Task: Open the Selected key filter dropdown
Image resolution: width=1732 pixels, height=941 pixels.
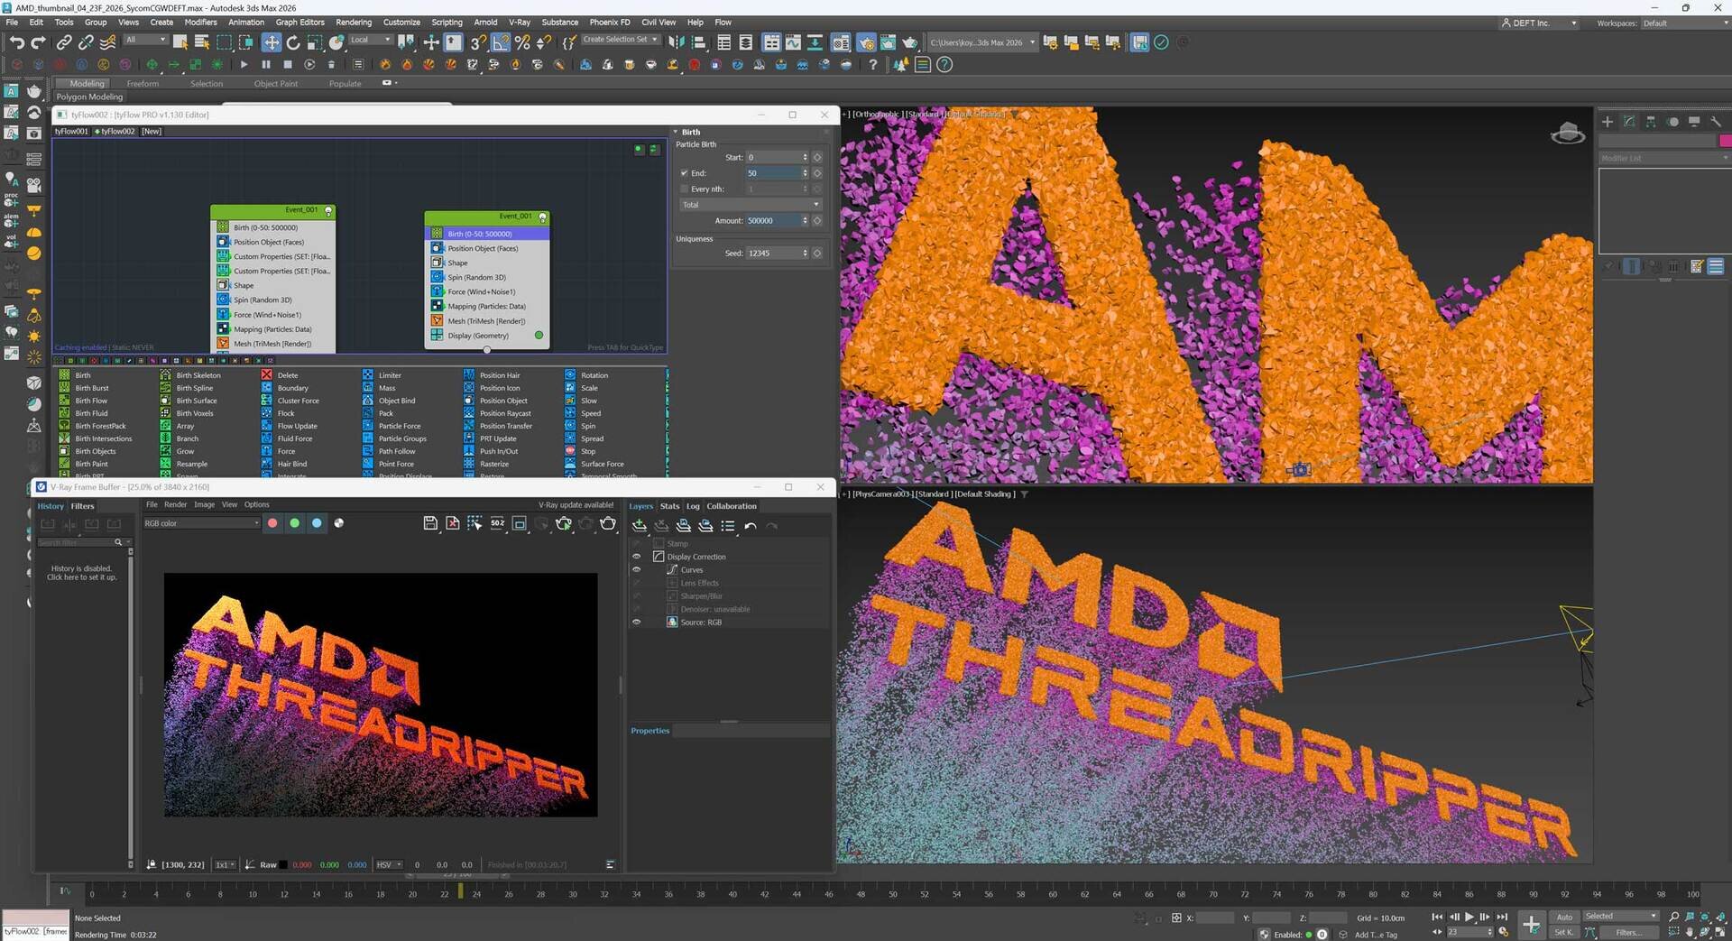Action: [x=1621, y=917]
